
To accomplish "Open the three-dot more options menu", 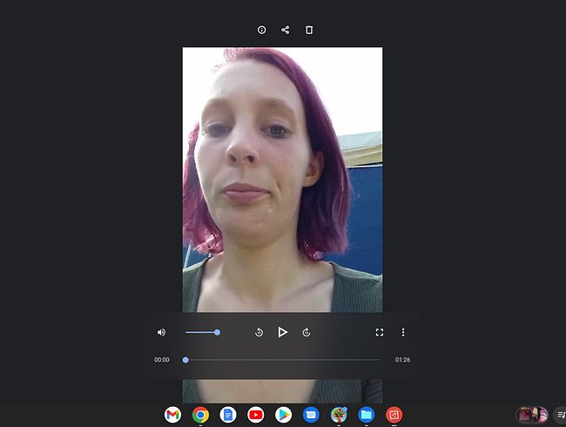I will coord(403,332).
